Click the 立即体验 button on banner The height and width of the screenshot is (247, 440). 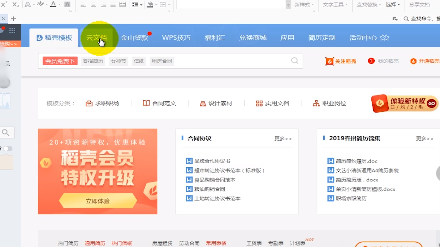point(98,201)
